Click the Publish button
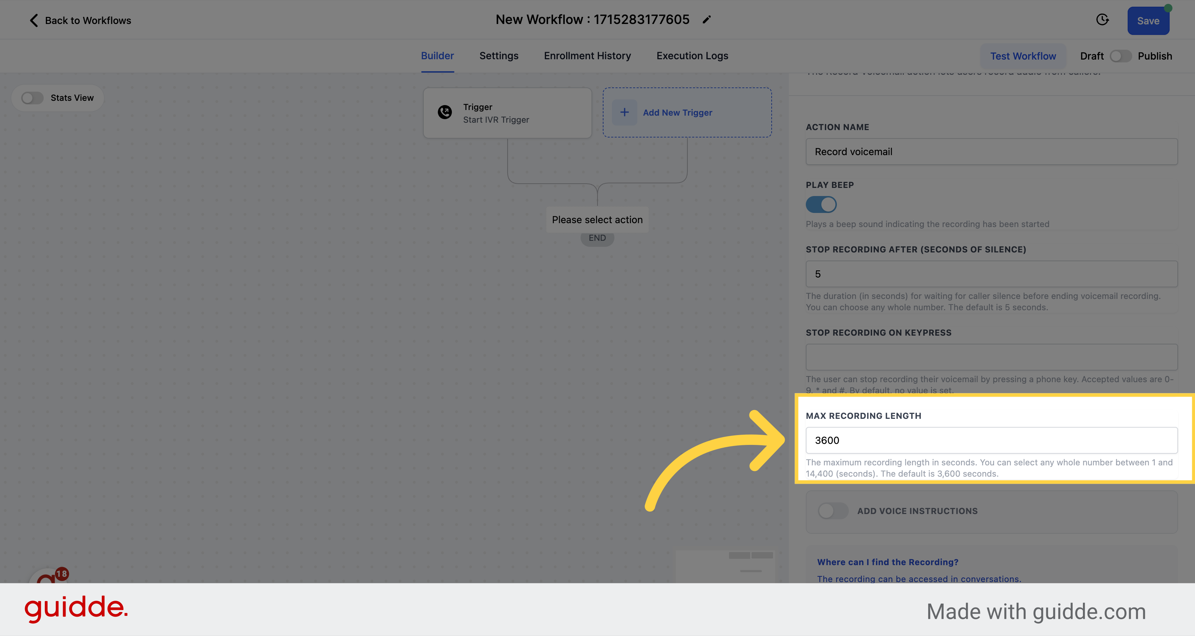1195x636 pixels. [1155, 55]
